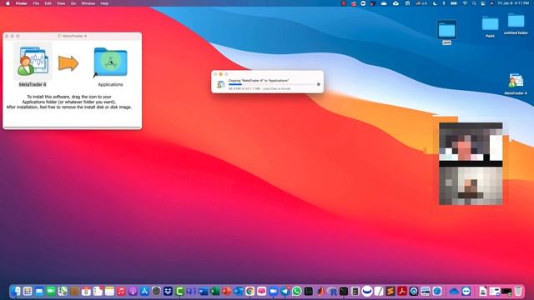Open MATLAB from the dock
The width and height of the screenshot is (534, 300).
point(320,291)
